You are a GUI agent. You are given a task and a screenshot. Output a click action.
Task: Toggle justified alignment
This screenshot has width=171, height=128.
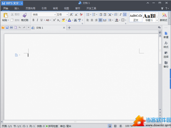coord(100,20)
